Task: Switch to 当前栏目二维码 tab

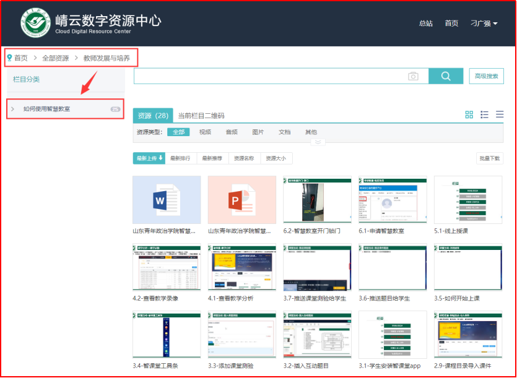Action: click(201, 116)
